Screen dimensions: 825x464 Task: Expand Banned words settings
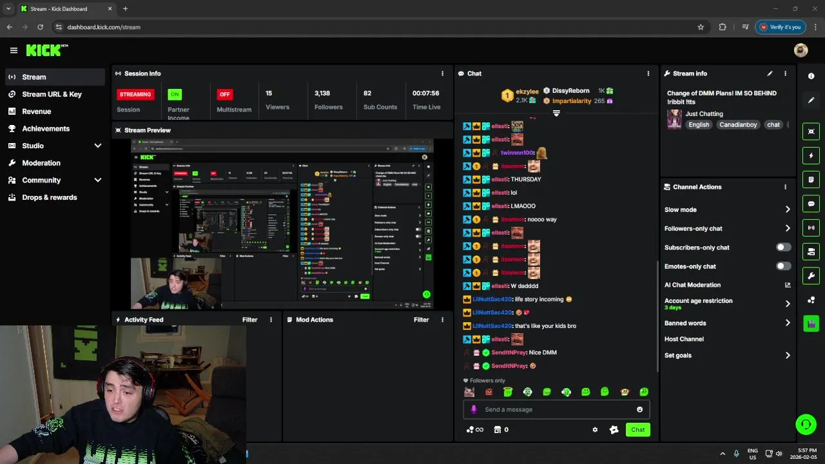[788, 323]
